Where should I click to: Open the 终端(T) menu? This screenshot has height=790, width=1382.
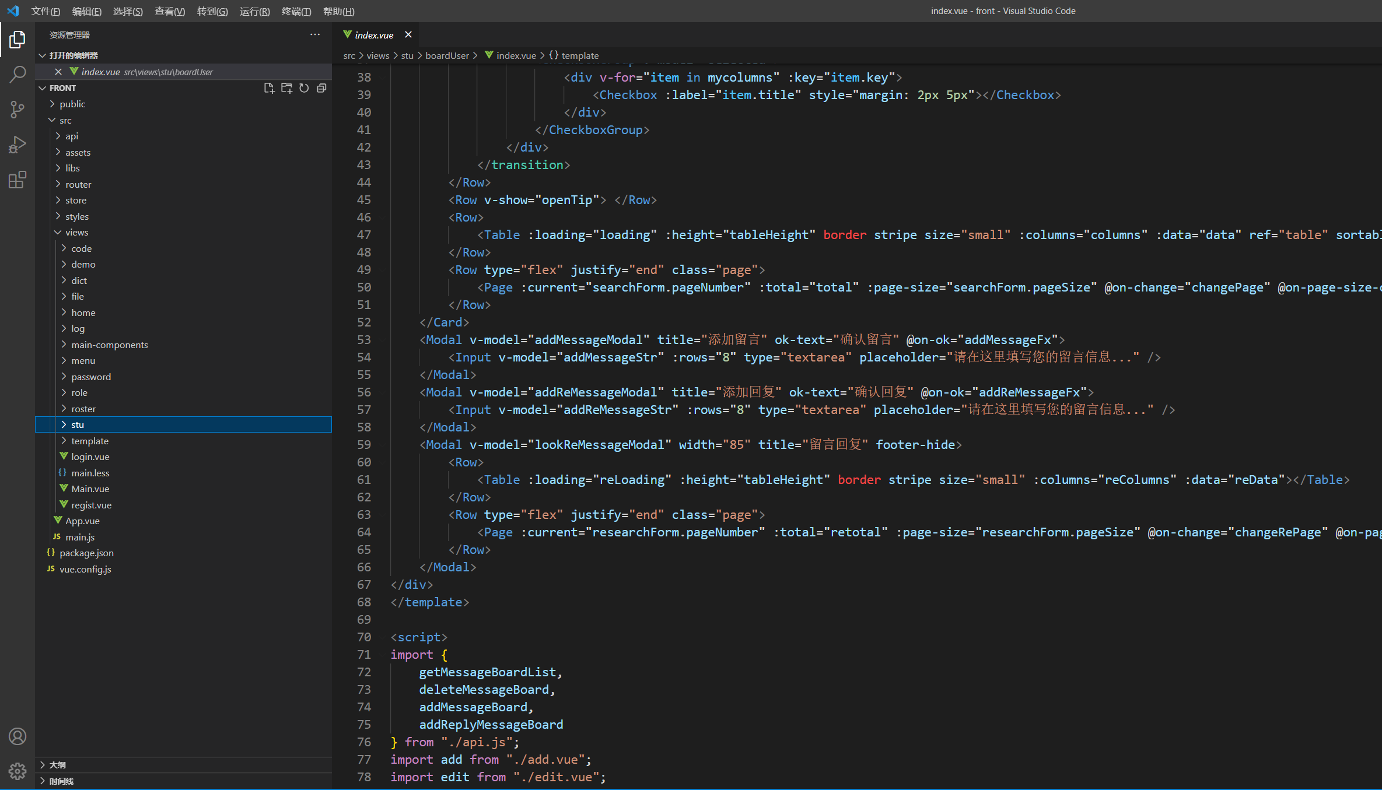(x=296, y=11)
